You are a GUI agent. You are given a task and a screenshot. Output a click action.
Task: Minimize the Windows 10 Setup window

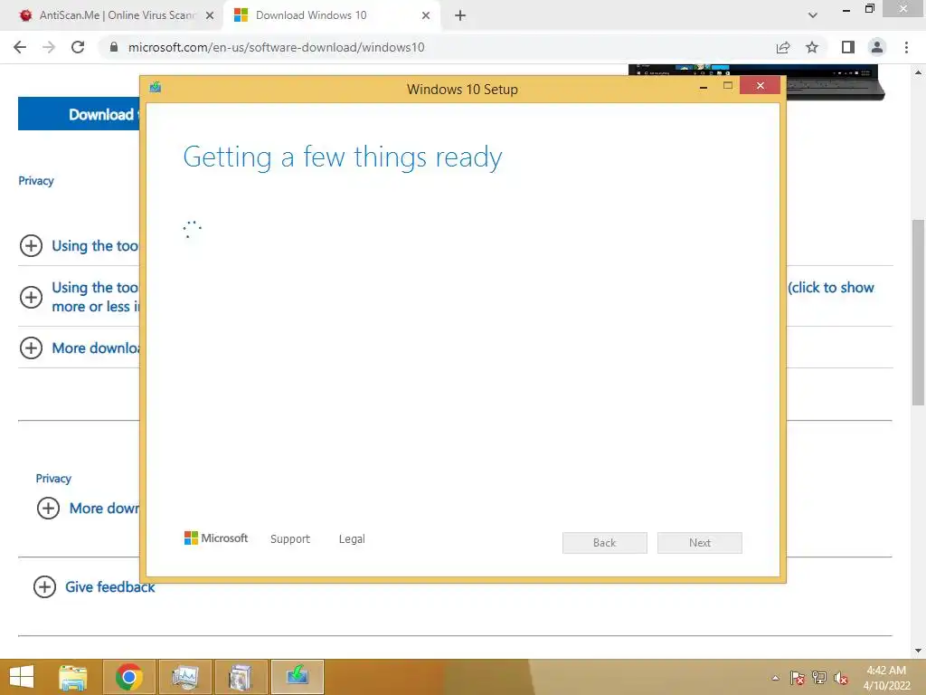[x=704, y=87]
